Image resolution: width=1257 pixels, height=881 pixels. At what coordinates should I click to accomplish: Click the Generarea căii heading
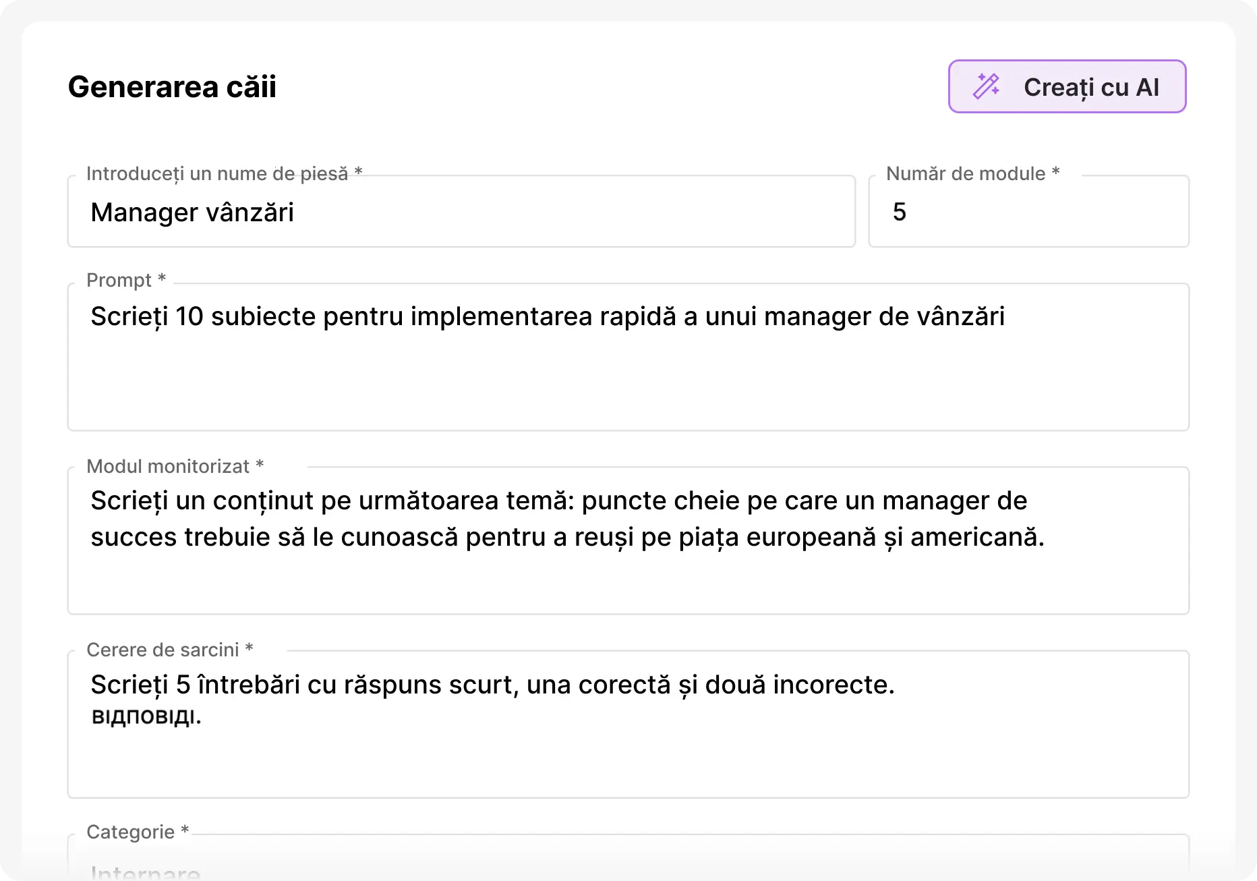(172, 87)
